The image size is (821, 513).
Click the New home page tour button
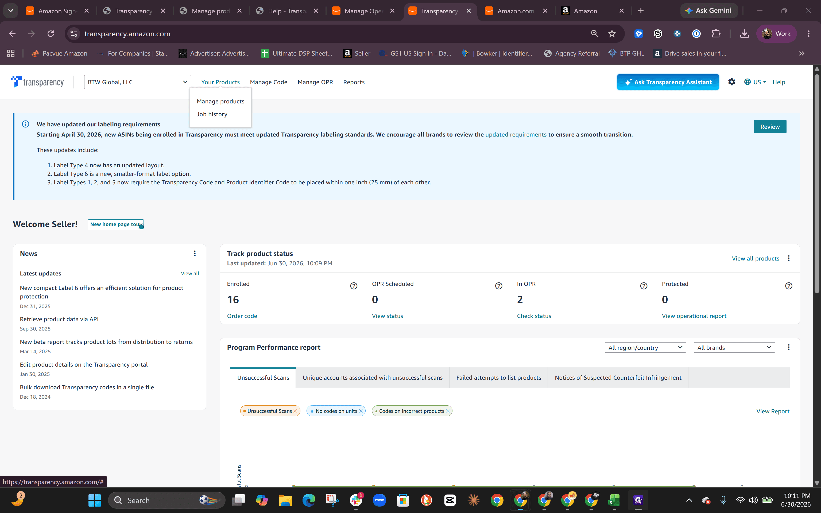click(116, 224)
